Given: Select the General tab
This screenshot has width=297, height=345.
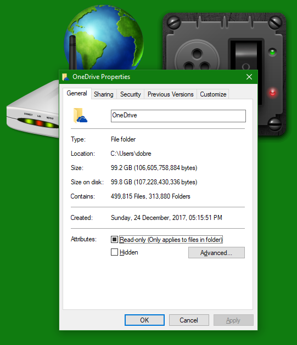Looking at the screenshot, I should [77, 93].
